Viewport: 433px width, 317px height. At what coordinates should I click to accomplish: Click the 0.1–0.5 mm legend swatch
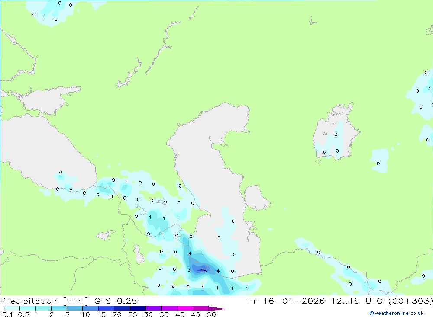click(12, 308)
